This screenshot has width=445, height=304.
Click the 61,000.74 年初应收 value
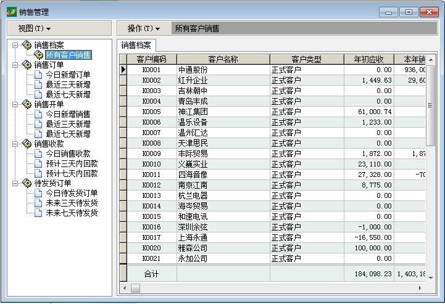pyautogui.click(x=369, y=112)
